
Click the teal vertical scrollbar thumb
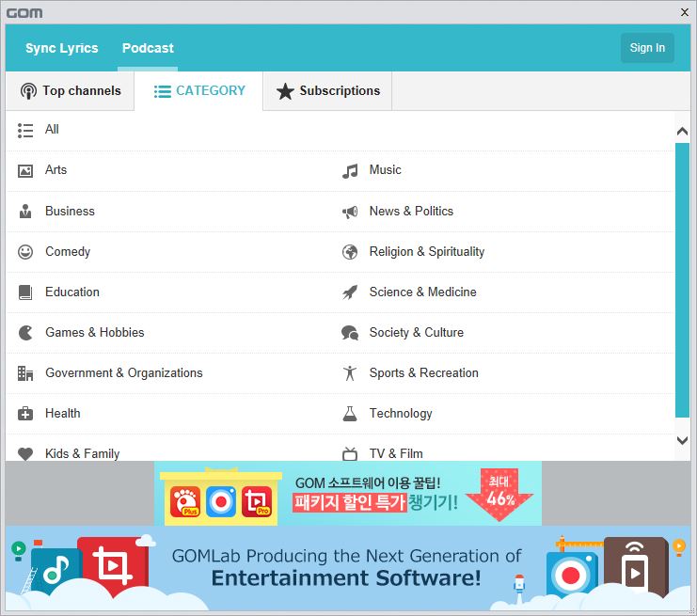(x=682, y=280)
